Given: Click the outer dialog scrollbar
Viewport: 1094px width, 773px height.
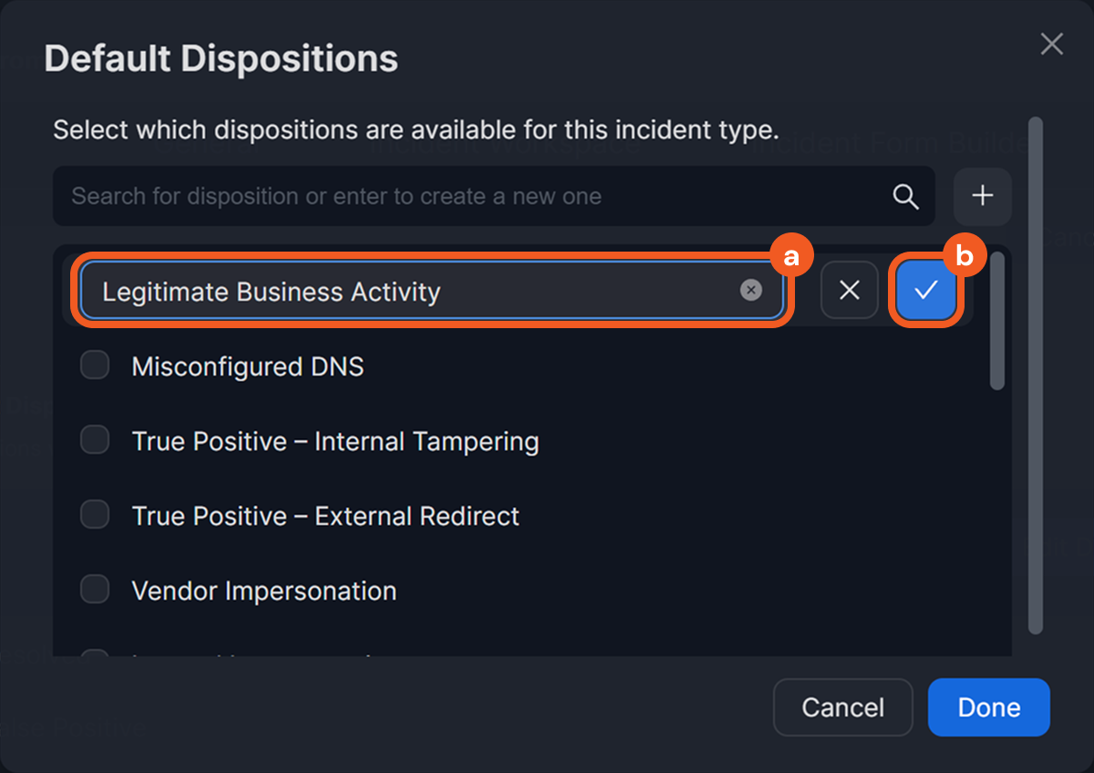Looking at the screenshot, I should pos(1035,374).
